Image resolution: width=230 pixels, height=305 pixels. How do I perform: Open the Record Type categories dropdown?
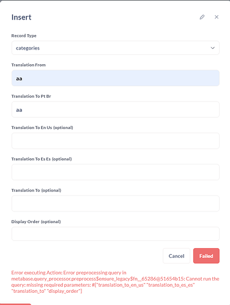116,48
